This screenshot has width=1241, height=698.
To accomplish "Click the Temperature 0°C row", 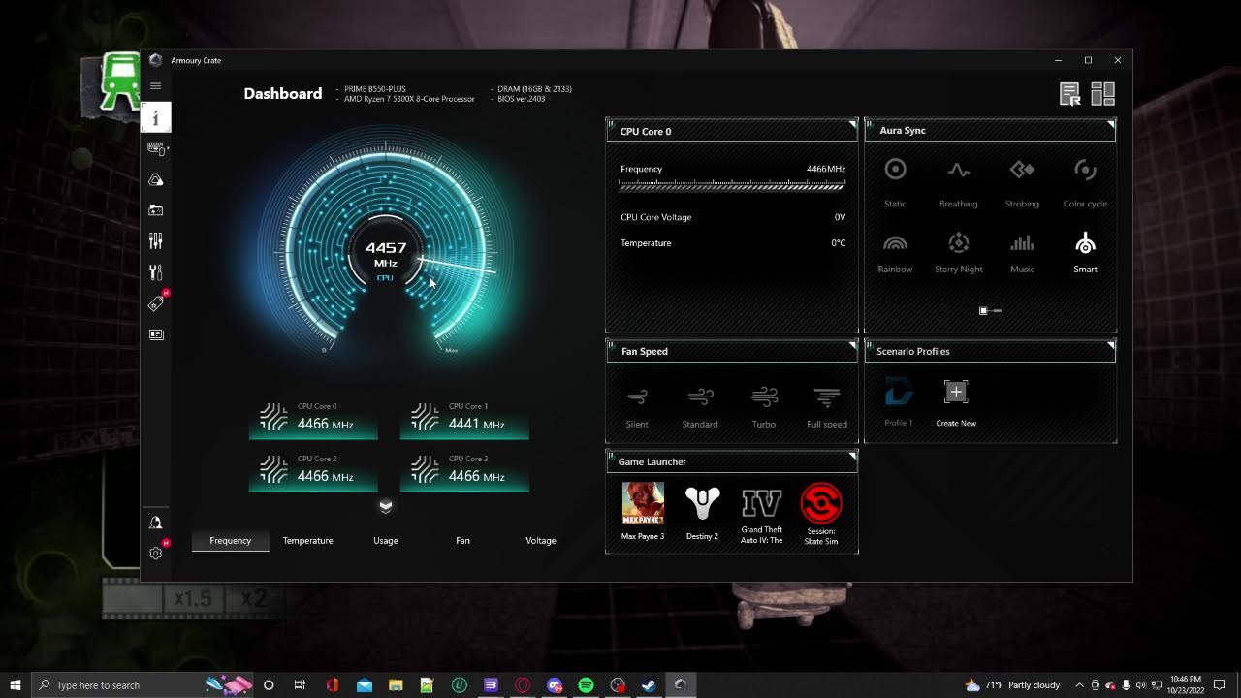I will [x=733, y=243].
